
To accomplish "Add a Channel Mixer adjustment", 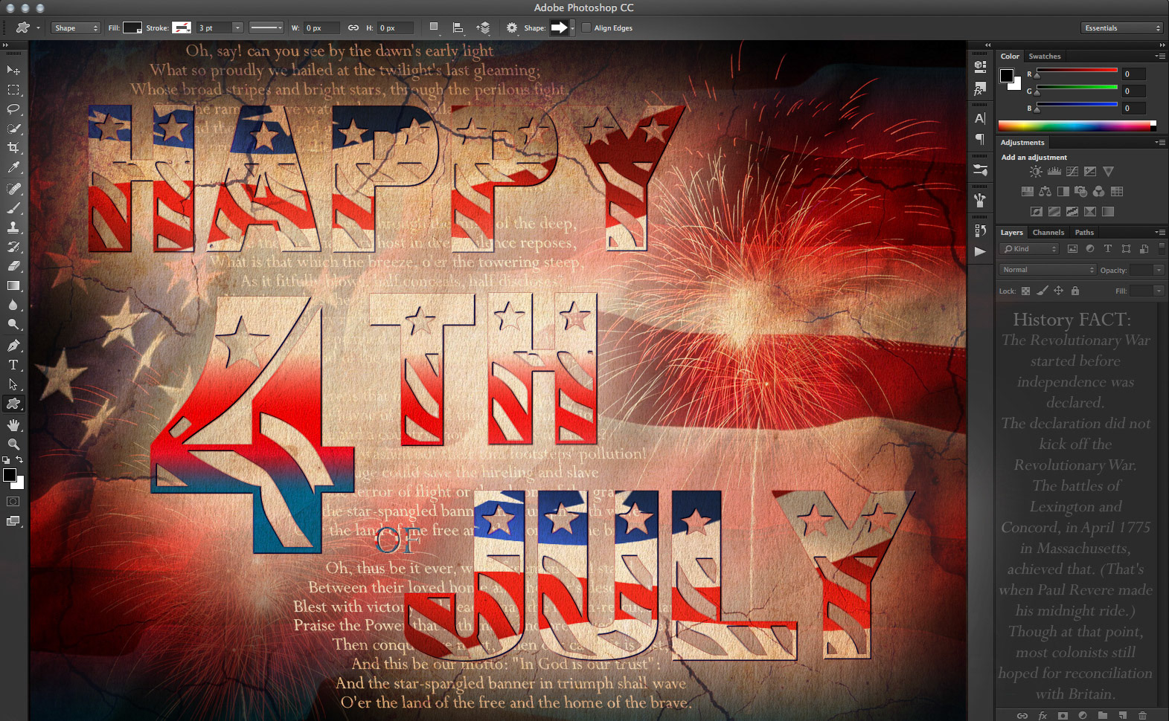I will pos(1099,192).
